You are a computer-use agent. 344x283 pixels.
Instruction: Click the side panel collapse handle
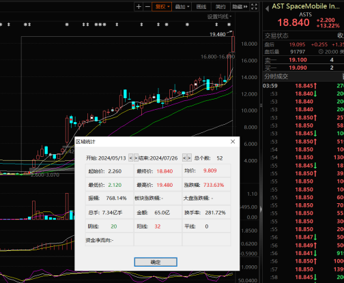point(261,209)
